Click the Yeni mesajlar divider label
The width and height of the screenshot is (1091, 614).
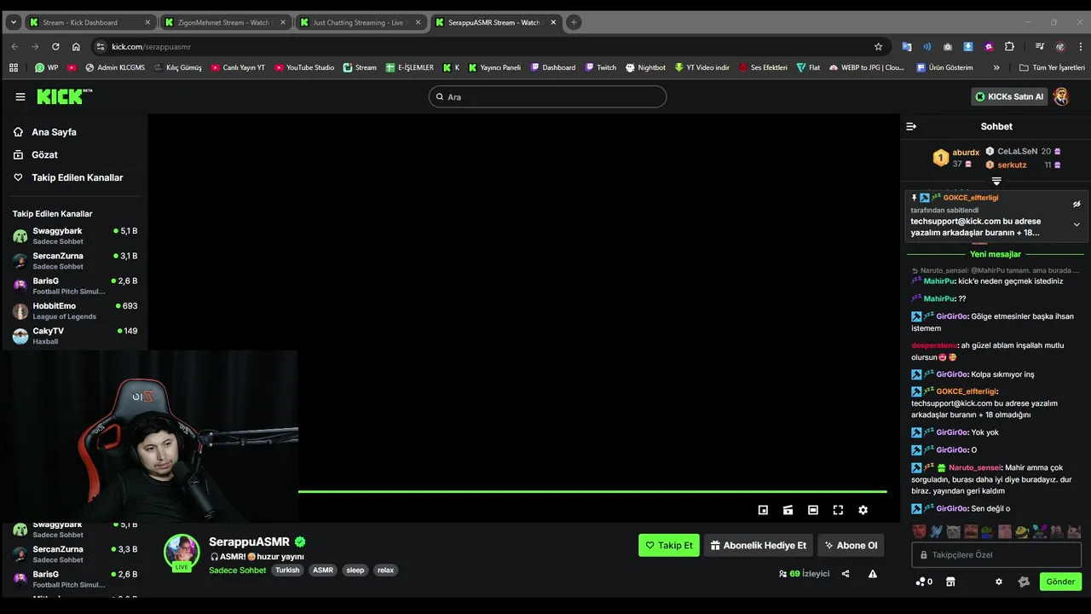pos(996,254)
